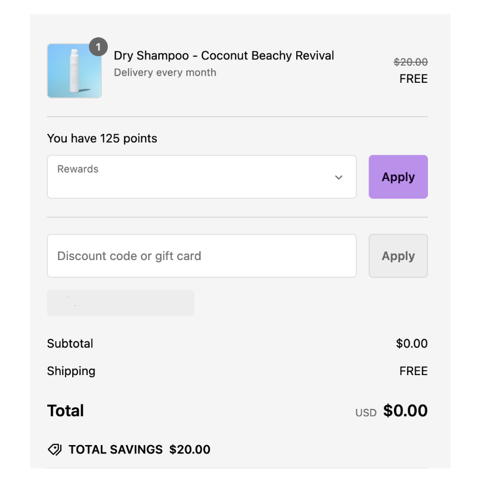Click the TOTAL SAVINGS $20.00 text

point(140,450)
